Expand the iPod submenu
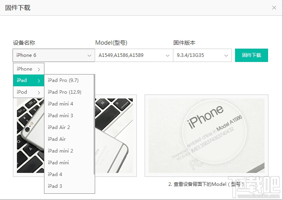 click(29, 92)
